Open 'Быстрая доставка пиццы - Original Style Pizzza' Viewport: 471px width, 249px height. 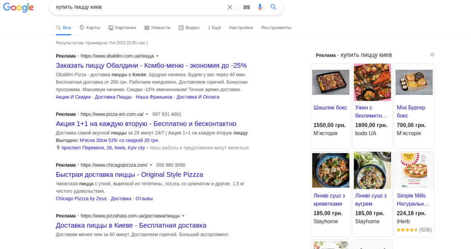coord(129,174)
